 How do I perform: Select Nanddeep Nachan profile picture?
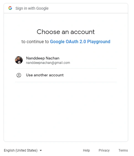click(19, 60)
